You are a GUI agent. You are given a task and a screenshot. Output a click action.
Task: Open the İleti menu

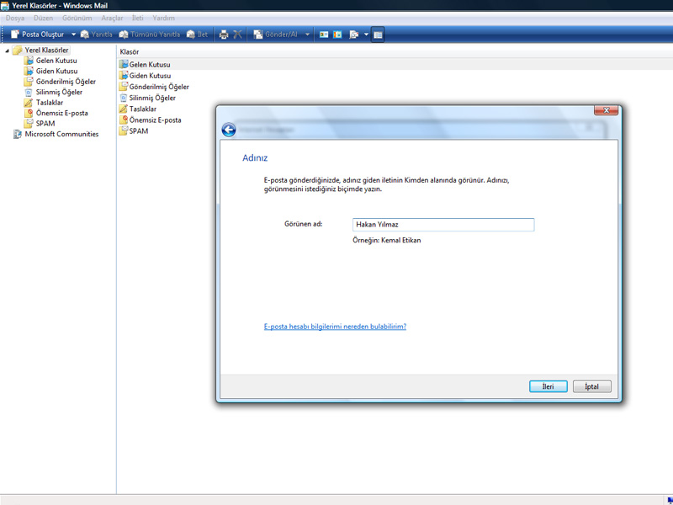click(138, 18)
